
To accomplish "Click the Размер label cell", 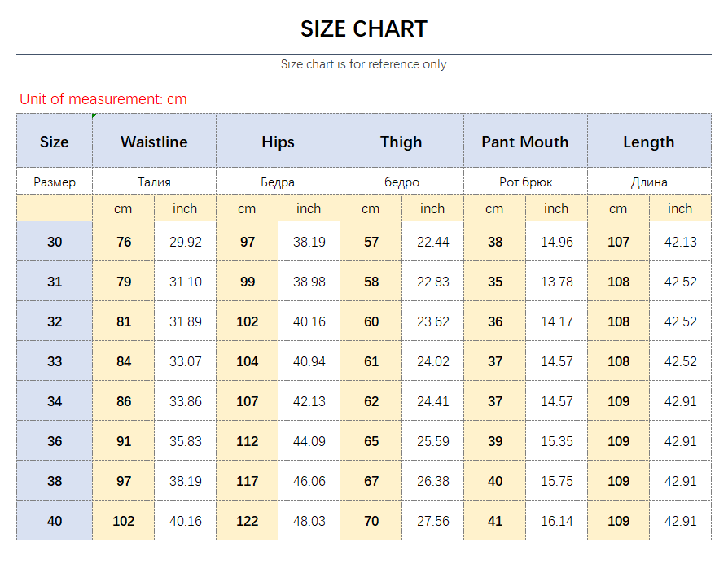I will click(x=55, y=182).
